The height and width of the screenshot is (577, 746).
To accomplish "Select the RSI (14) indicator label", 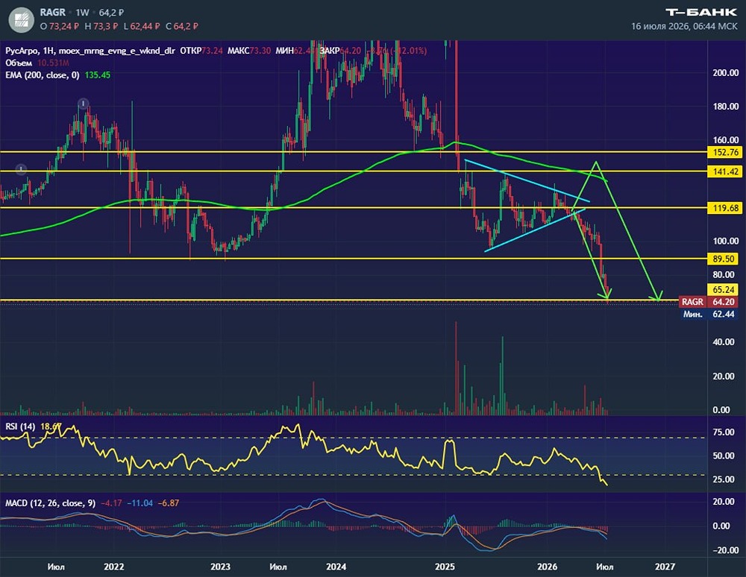I will click(20, 426).
